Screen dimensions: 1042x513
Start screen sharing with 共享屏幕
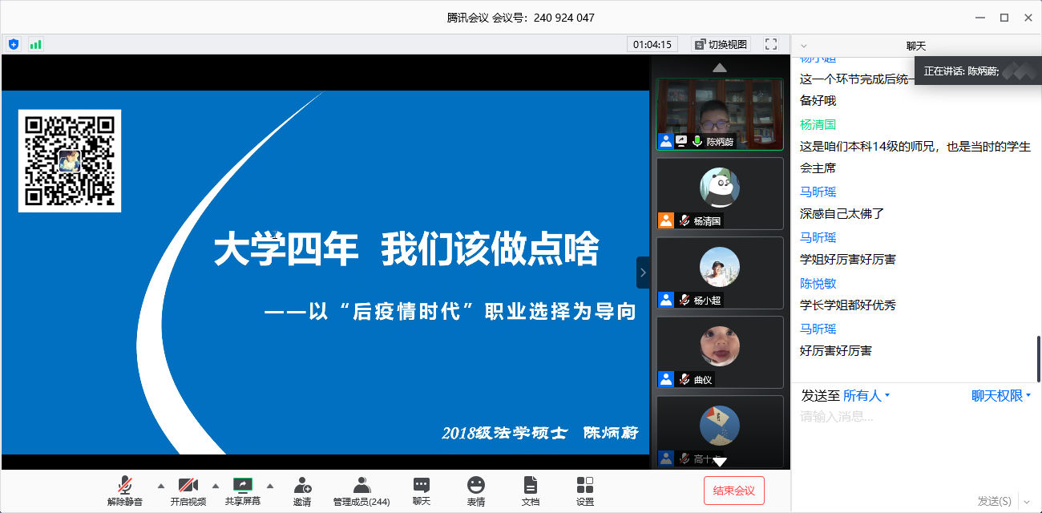[243, 491]
